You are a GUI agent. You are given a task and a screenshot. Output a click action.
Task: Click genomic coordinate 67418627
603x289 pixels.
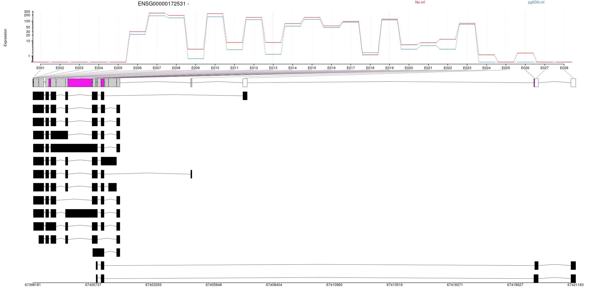515,285
